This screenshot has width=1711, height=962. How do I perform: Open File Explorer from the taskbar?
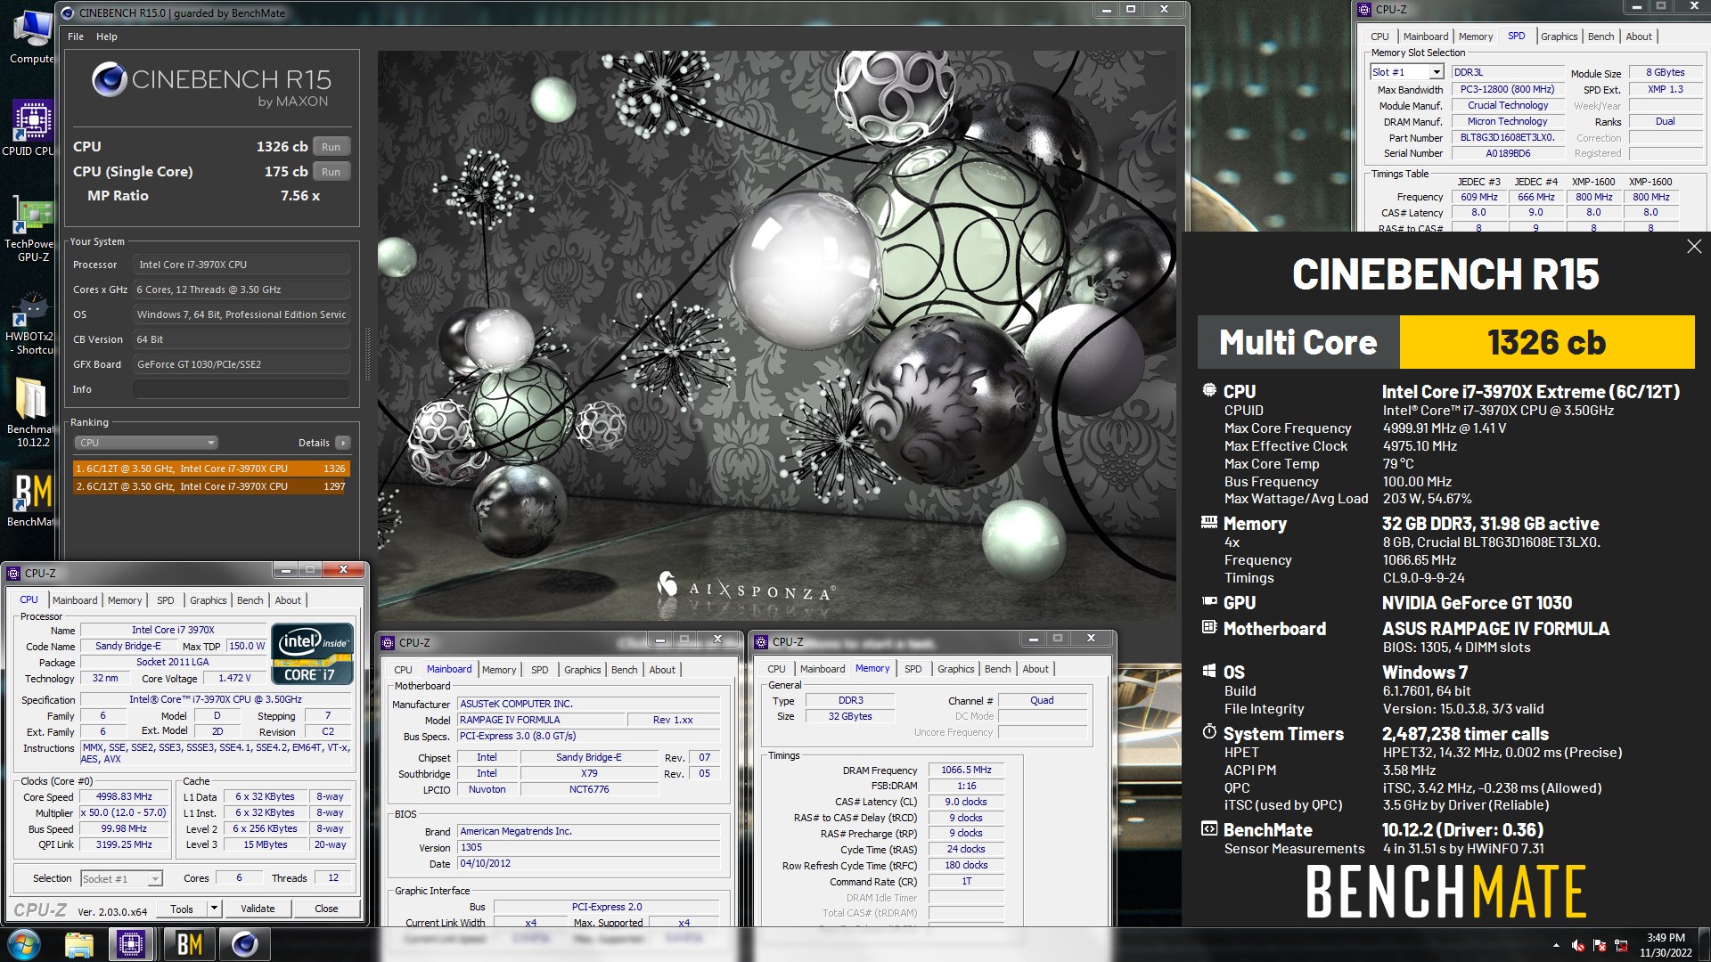coord(79,944)
